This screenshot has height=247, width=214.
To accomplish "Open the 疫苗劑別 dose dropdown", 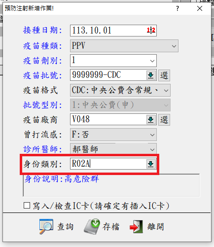I will (113, 61).
